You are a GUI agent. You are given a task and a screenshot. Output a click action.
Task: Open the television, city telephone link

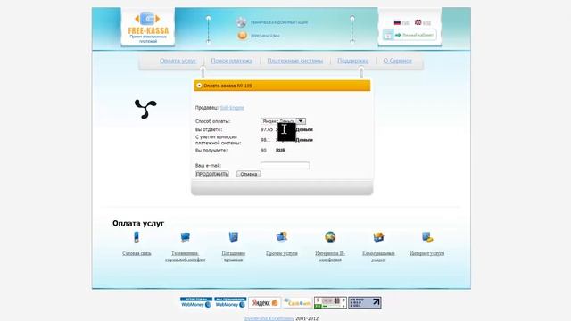pyautogui.click(x=186, y=256)
